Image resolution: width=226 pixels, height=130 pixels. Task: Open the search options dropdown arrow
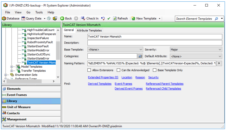coord(222,18)
